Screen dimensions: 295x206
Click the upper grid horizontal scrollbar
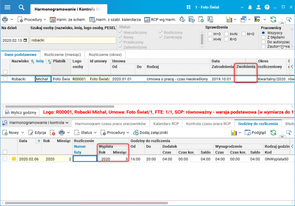(x=60, y=106)
